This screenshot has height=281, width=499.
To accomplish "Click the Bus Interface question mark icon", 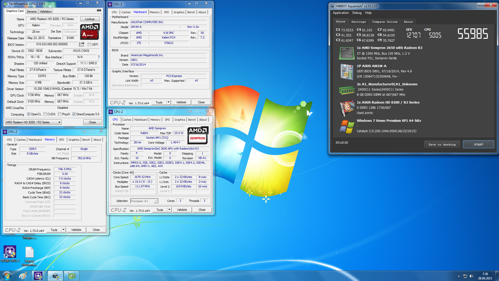I will 99,57.
